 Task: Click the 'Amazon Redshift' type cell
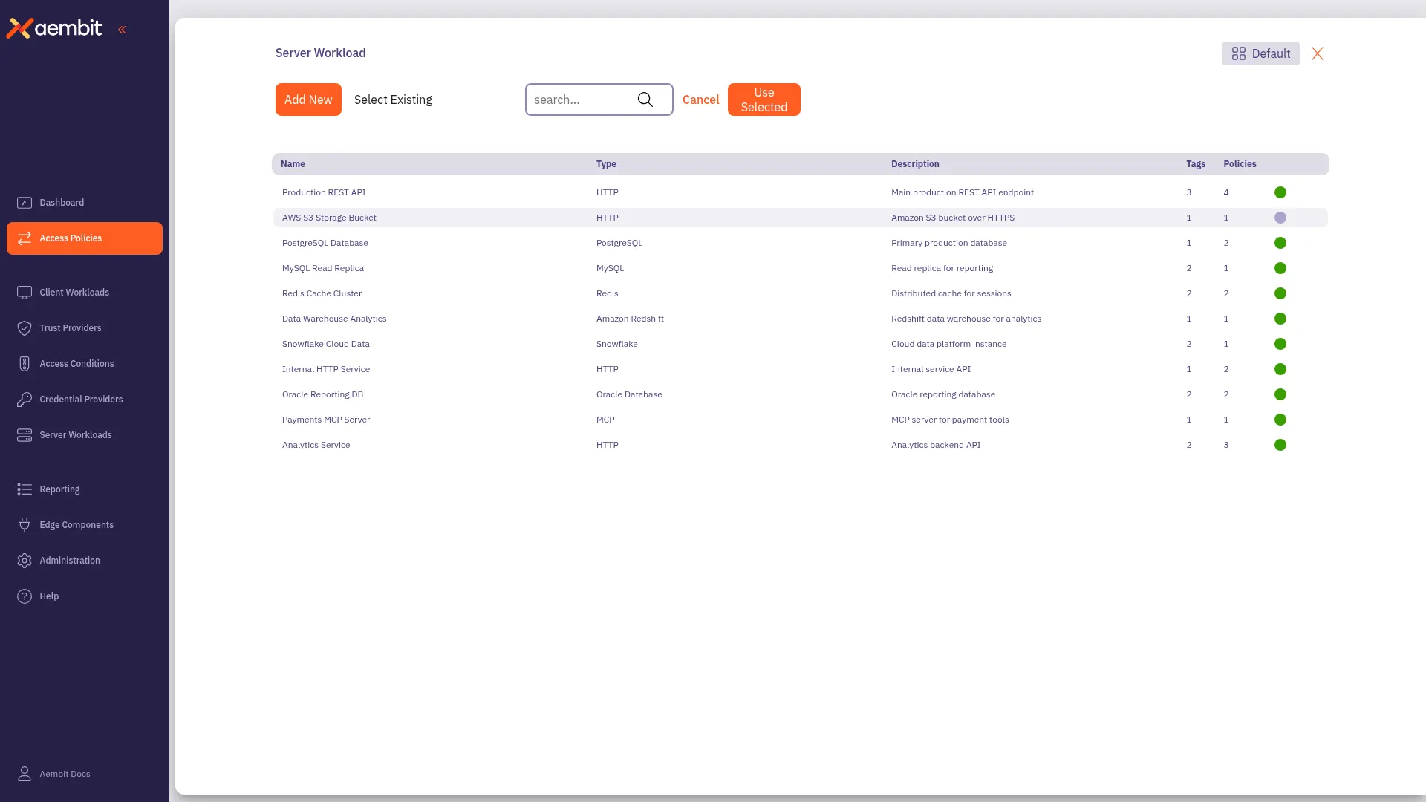tap(630, 319)
